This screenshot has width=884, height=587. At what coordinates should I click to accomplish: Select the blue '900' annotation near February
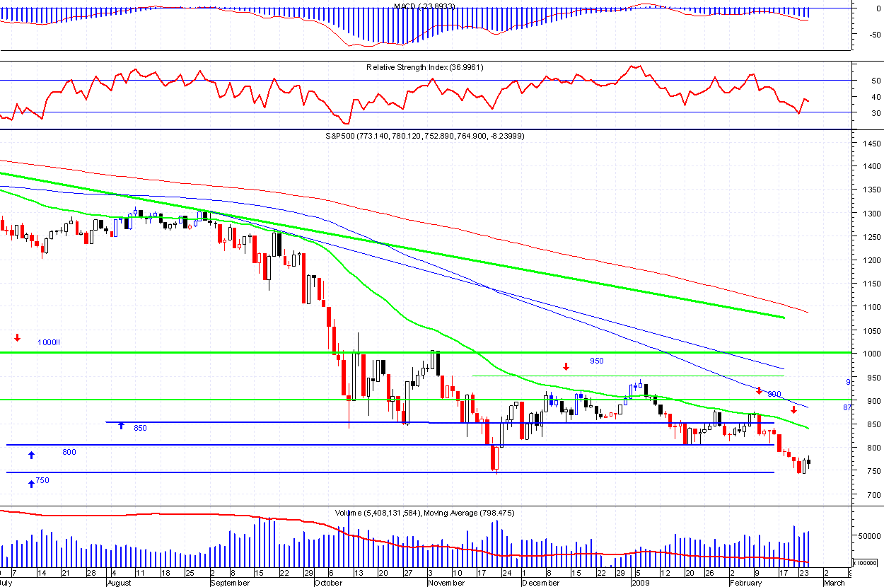coord(774,394)
